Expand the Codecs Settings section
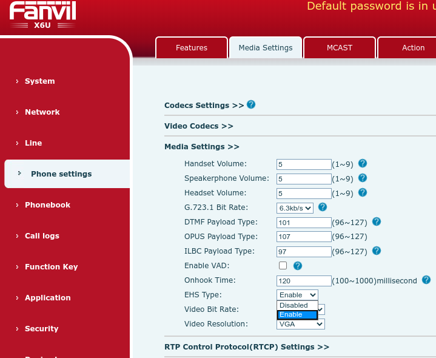 (204, 106)
